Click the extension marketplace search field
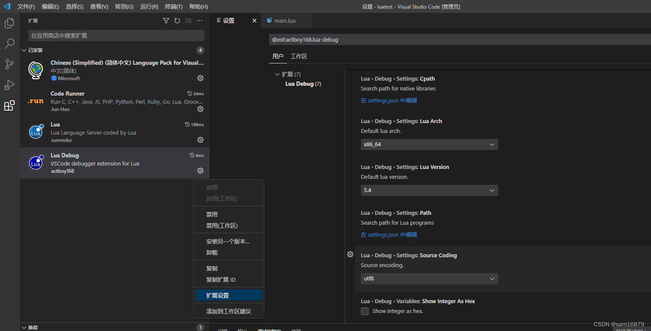 coord(116,36)
